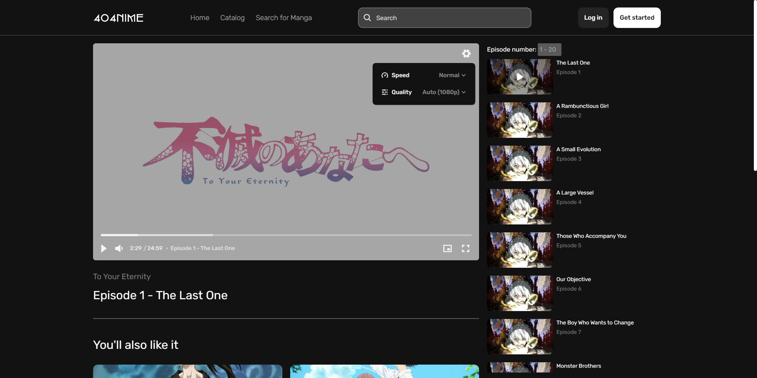Click the Speed gauge icon
This screenshot has height=378, width=757.
[x=385, y=75]
